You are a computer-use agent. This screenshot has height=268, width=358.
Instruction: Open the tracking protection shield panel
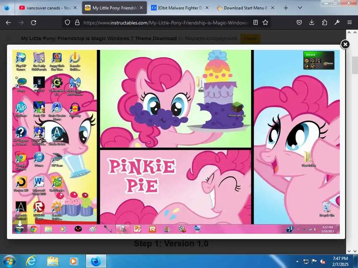point(67,22)
